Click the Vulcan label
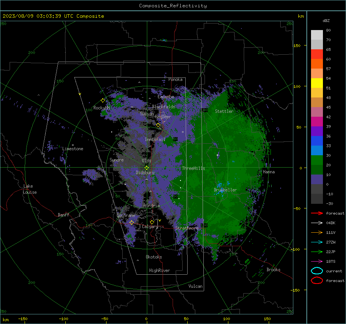This screenshot has width=346, height=324. click(195, 286)
